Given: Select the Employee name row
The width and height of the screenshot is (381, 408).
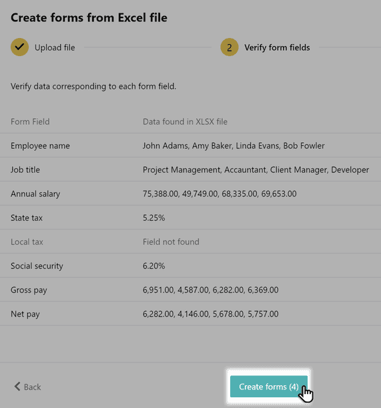Looking at the screenshot, I should coord(190,146).
